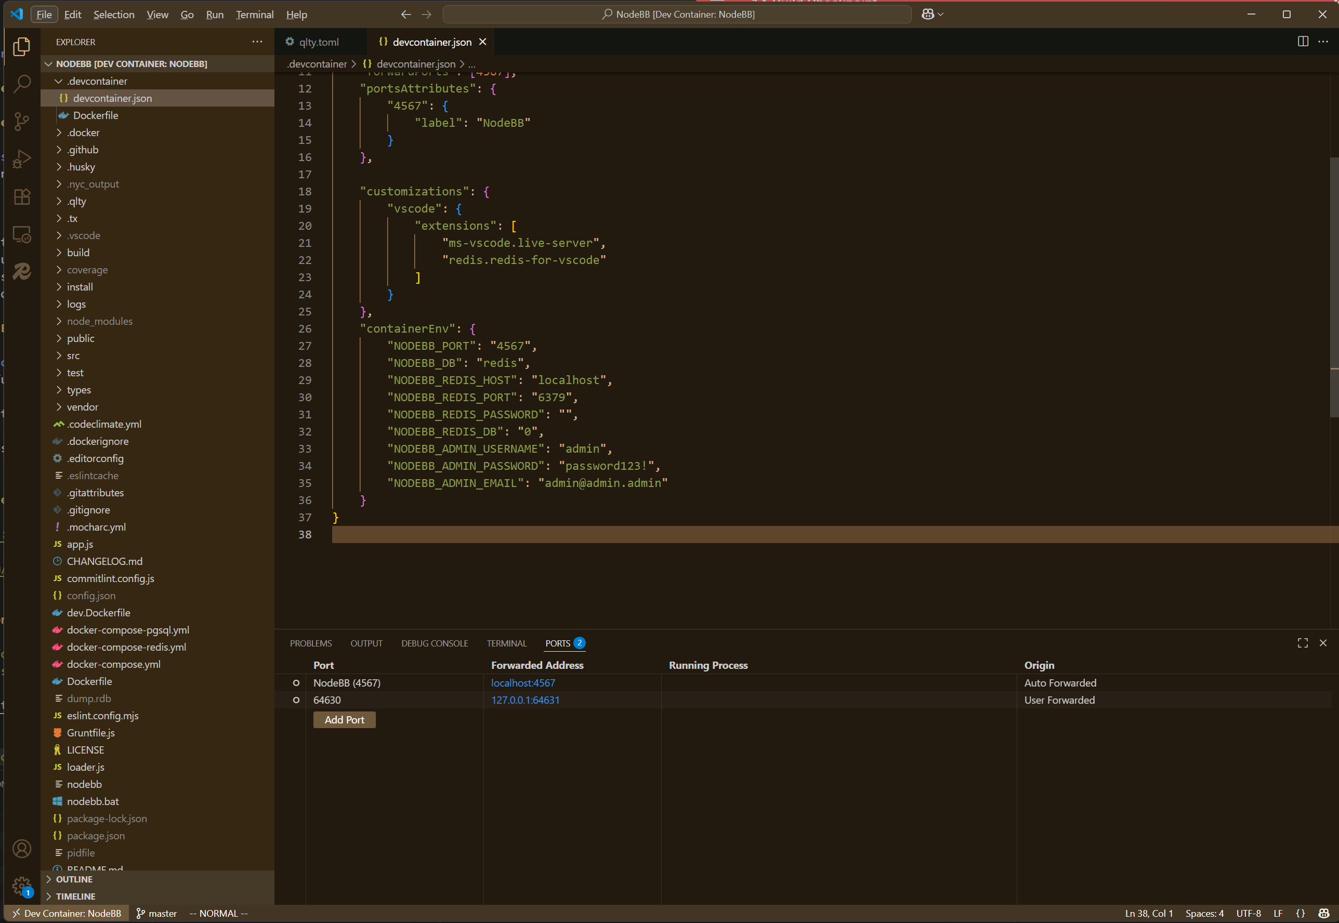Switch to the DEBUG CONSOLE panel tab
The height and width of the screenshot is (923, 1339).
(435, 644)
